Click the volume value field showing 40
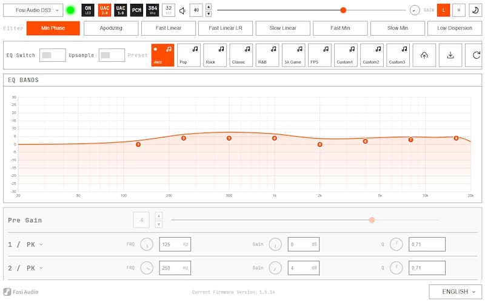Screen dimensions: 485x302 coord(196,10)
